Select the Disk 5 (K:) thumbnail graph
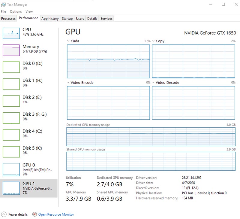The width and height of the screenshot is (240, 219). point(11,152)
